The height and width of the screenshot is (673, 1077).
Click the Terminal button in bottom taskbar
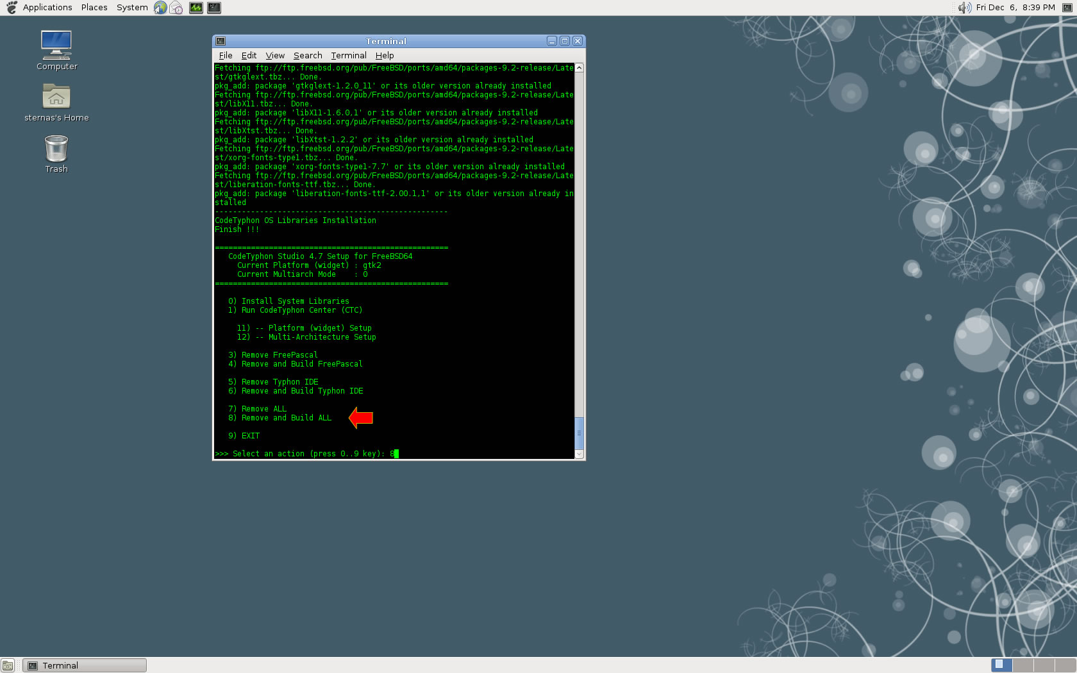tap(85, 665)
